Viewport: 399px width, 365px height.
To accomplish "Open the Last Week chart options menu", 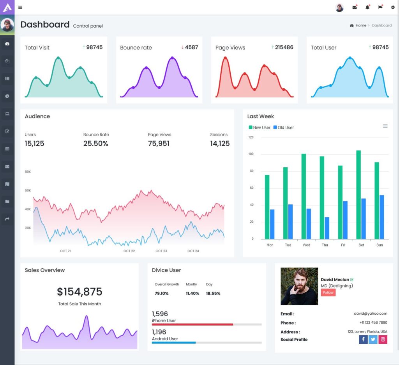I will tap(385, 126).
